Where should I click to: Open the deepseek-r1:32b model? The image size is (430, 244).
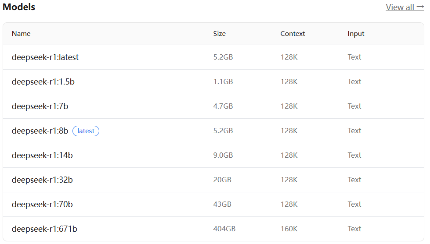(42, 180)
